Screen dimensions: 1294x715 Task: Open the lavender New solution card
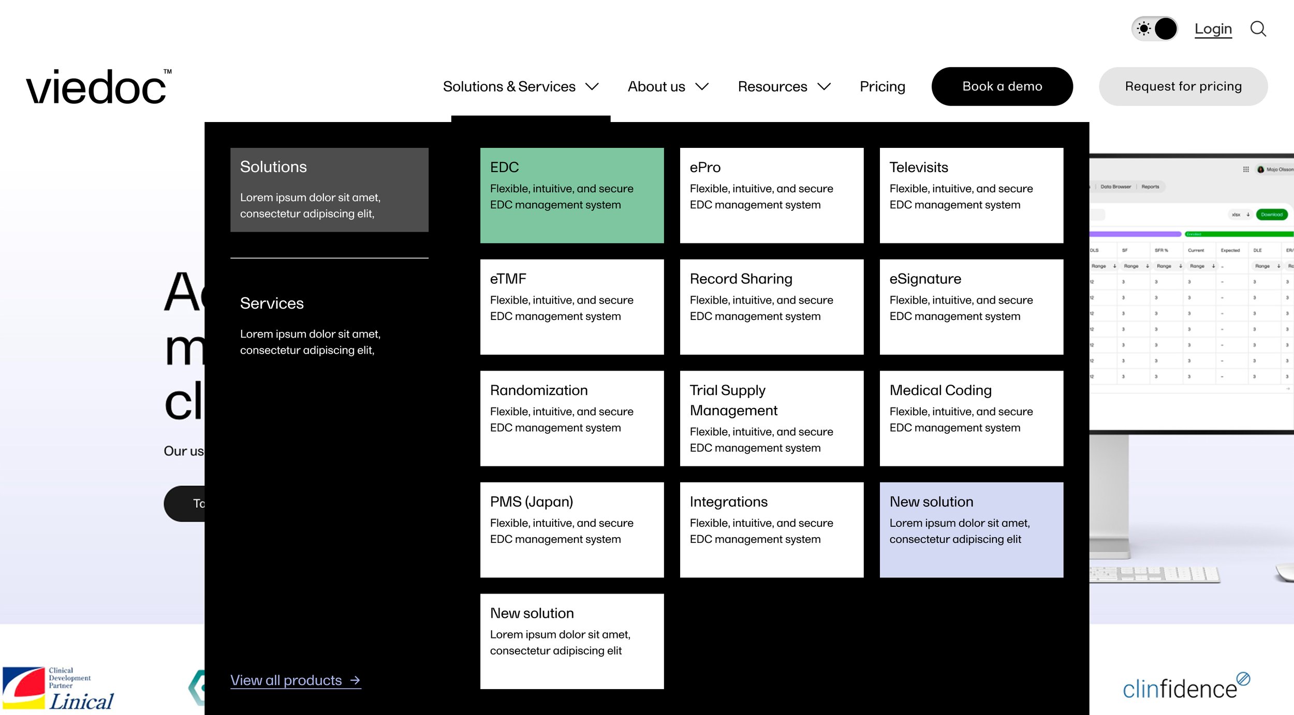click(x=971, y=529)
